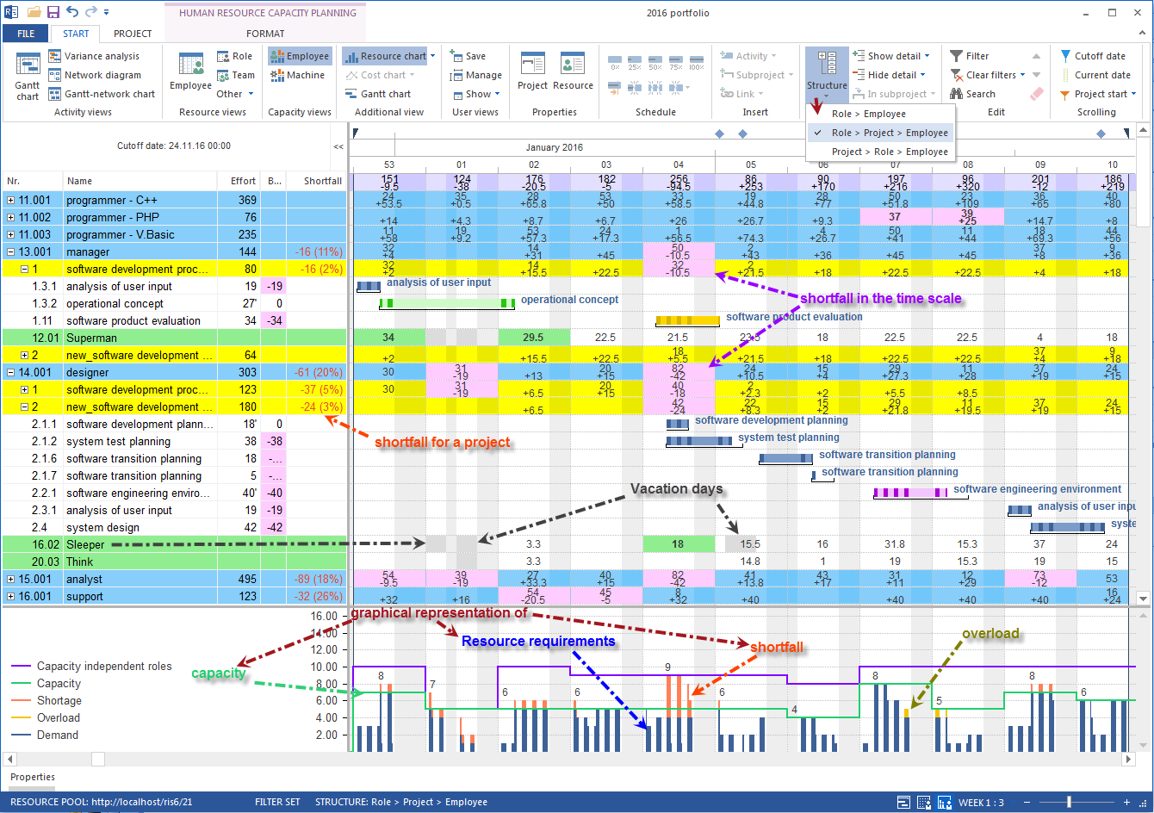Select the software product evaluation Gantt bar
The height and width of the screenshot is (813, 1154).
(x=687, y=320)
